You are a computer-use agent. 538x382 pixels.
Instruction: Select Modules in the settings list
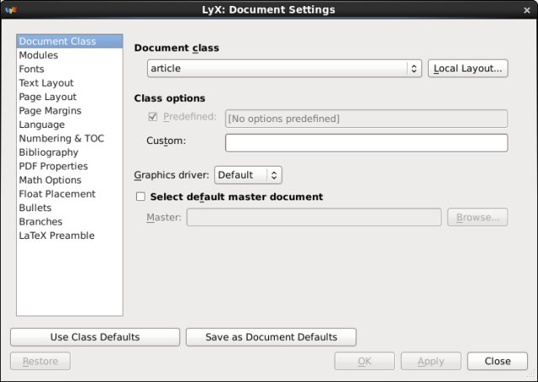(39, 56)
